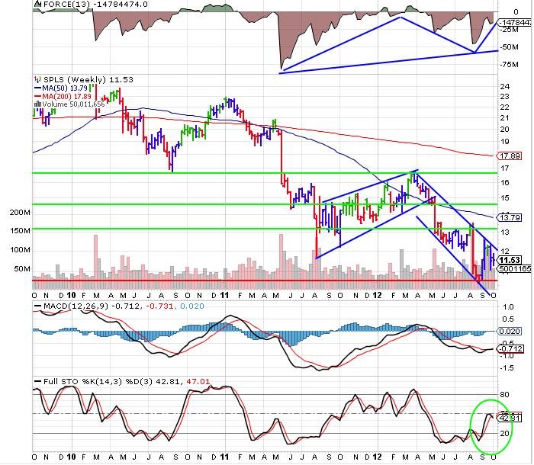Click the 10 year label under stochastic panel

coord(72,457)
